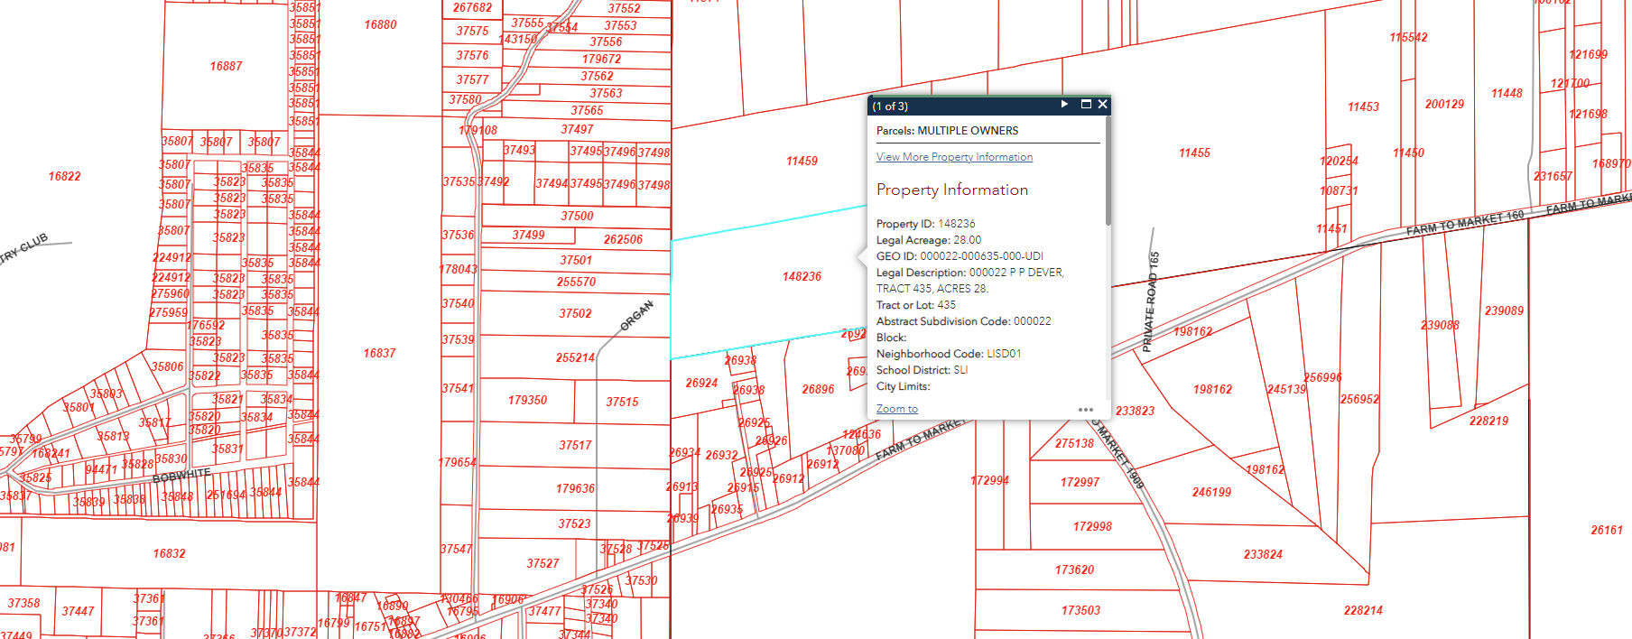Select parcel 16880 on the map
The width and height of the screenshot is (1632, 639).
[380, 25]
